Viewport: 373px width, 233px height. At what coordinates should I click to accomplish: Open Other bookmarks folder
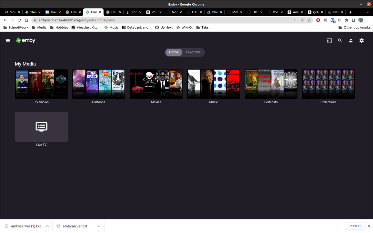(x=354, y=27)
